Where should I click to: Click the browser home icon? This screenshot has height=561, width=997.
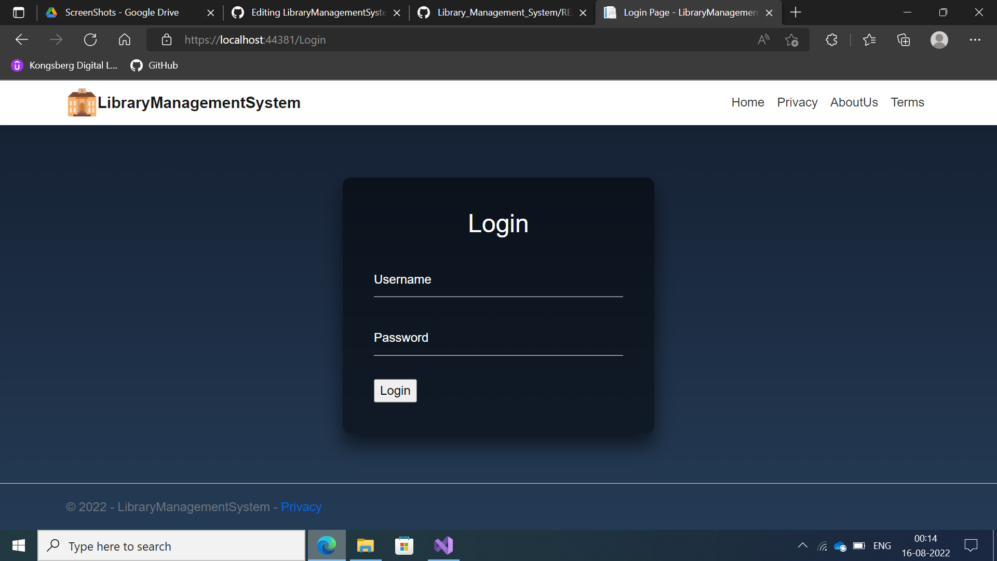point(125,40)
